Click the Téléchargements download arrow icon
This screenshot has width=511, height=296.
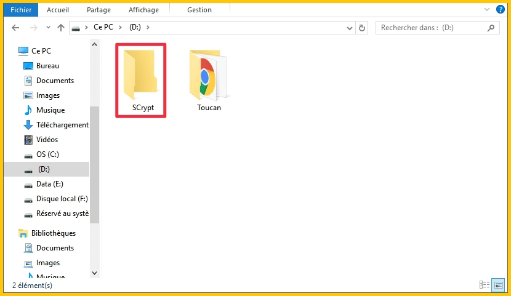(x=28, y=125)
